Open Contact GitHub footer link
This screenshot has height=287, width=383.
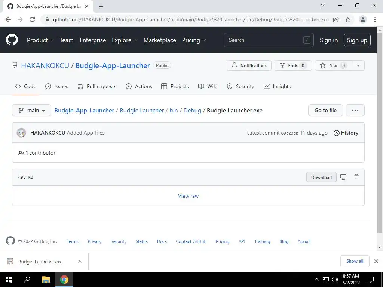point(191,241)
